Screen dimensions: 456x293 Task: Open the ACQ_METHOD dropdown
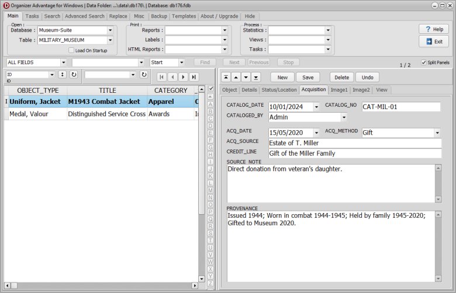(437, 133)
